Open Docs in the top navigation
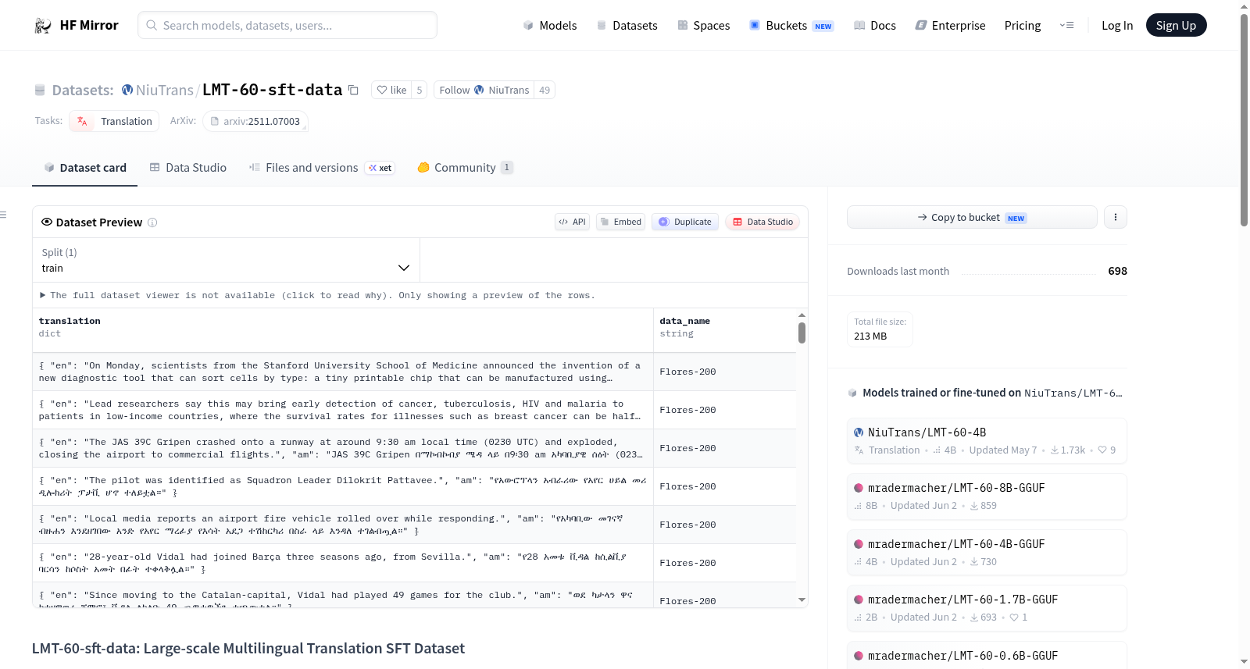Viewport: 1250px width, 669px height. [875, 25]
